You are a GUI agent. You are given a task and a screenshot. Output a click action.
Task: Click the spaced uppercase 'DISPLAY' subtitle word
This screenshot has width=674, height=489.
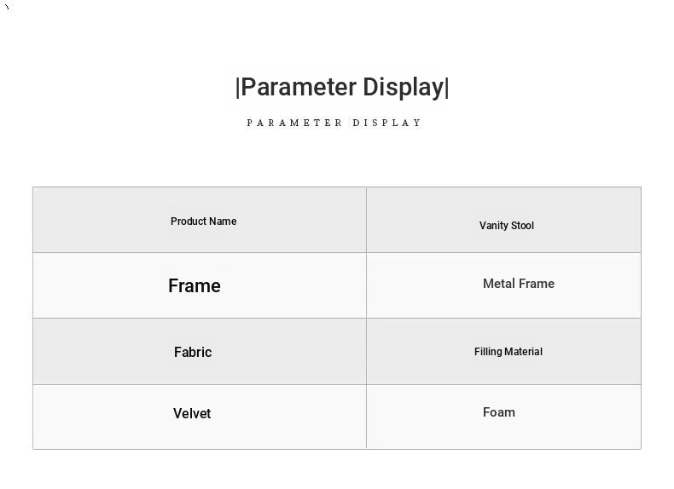387,123
